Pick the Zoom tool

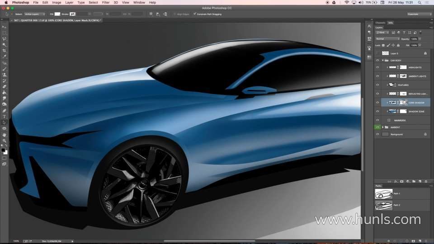tap(5, 141)
